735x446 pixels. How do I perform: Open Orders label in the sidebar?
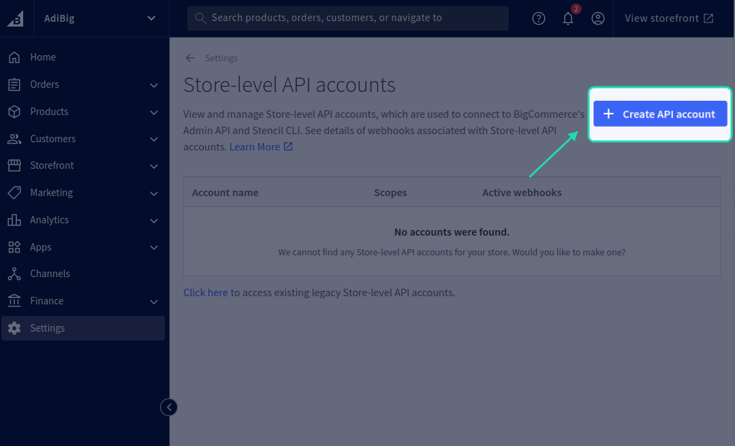pyautogui.click(x=44, y=84)
